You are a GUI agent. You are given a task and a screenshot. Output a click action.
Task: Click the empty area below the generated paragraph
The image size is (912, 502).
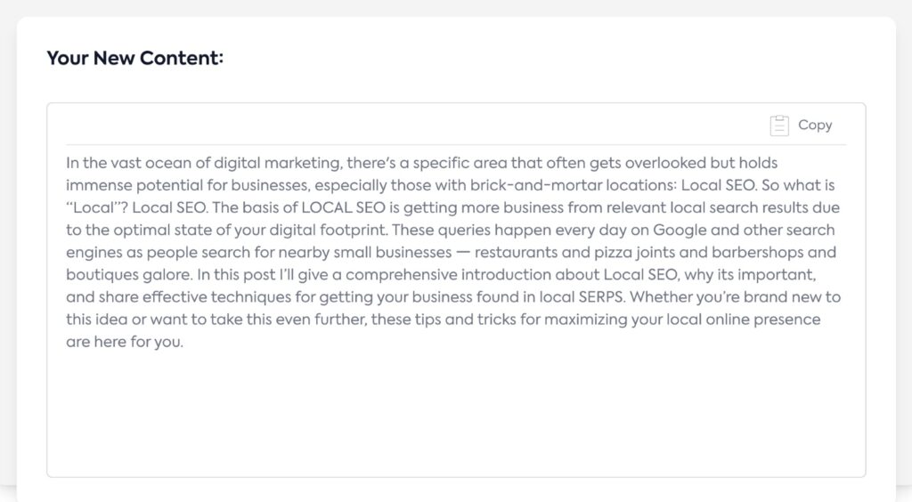(x=455, y=414)
